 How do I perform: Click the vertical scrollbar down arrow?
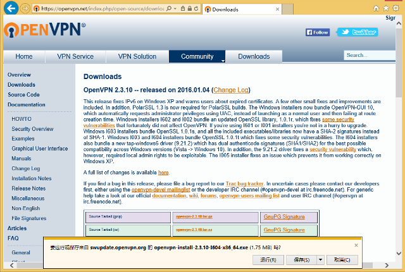(399, 254)
